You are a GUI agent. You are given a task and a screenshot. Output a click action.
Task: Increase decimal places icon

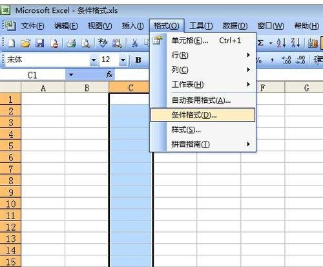(x=286, y=59)
